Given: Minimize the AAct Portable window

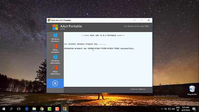Looking at the screenshot, I should pyautogui.click(x=135, y=20).
